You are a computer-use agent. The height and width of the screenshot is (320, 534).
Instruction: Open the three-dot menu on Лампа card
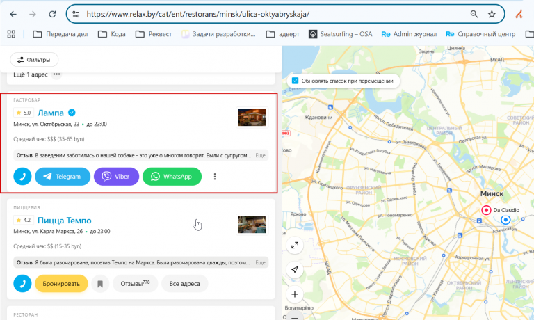(215, 177)
